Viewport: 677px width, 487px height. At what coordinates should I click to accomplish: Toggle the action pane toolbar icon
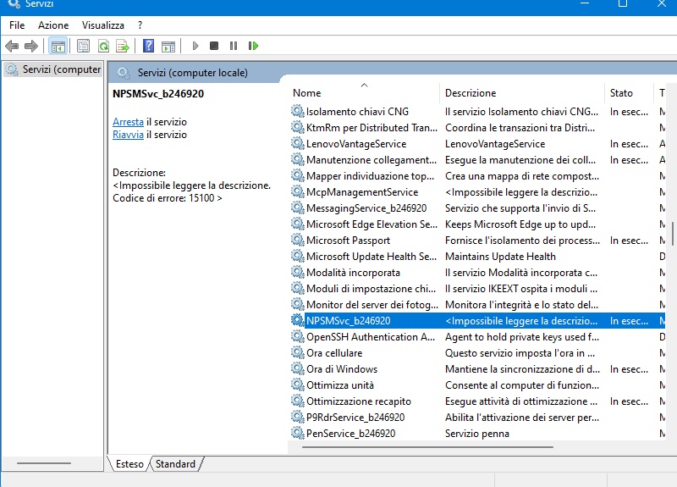pyautogui.click(x=168, y=46)
